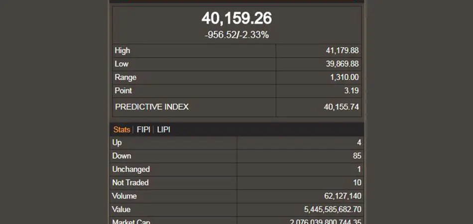Click the change figure -956.52/-2.33%

[236, 35]
